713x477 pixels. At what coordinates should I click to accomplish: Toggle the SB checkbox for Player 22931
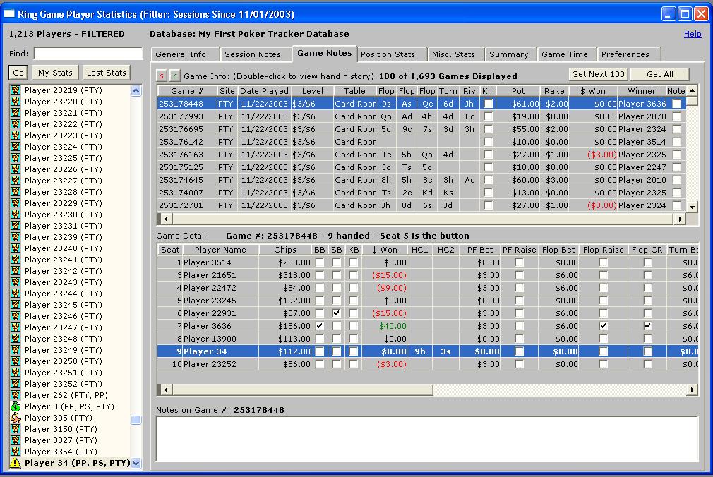pos(337,313)
